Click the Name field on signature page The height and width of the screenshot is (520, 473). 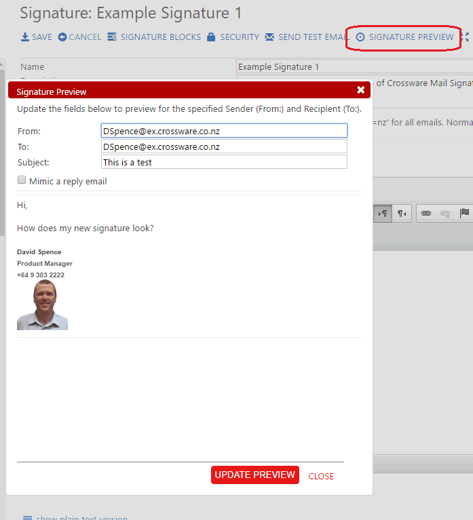coord(354,66)
